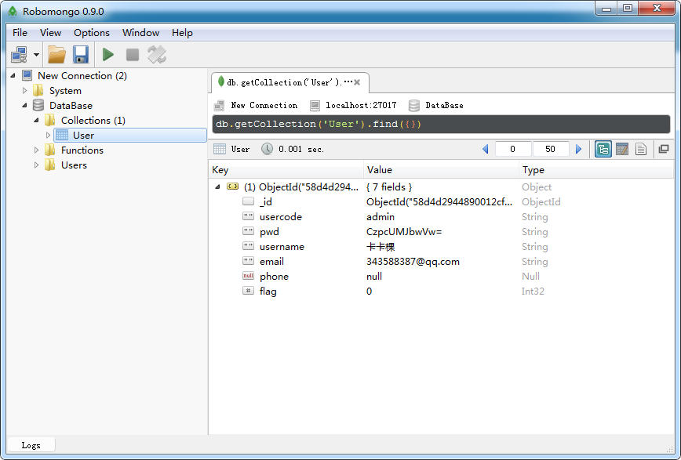
Task: Collapse the Collections (1) folder
Action: (36, 120)
